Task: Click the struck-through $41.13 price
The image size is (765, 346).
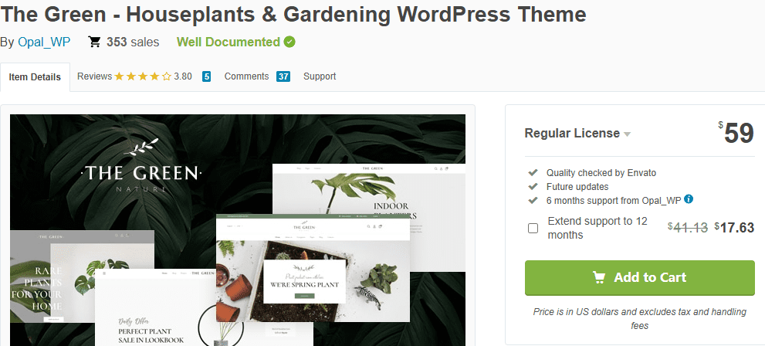Action: pos(688,227)
